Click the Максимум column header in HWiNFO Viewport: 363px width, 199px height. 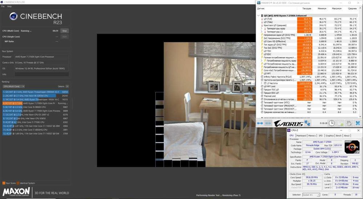click(x=337, y=8)
